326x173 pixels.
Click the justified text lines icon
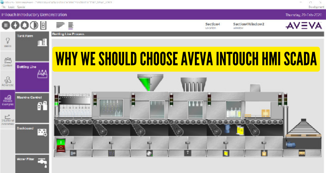(x=71, y=26)
